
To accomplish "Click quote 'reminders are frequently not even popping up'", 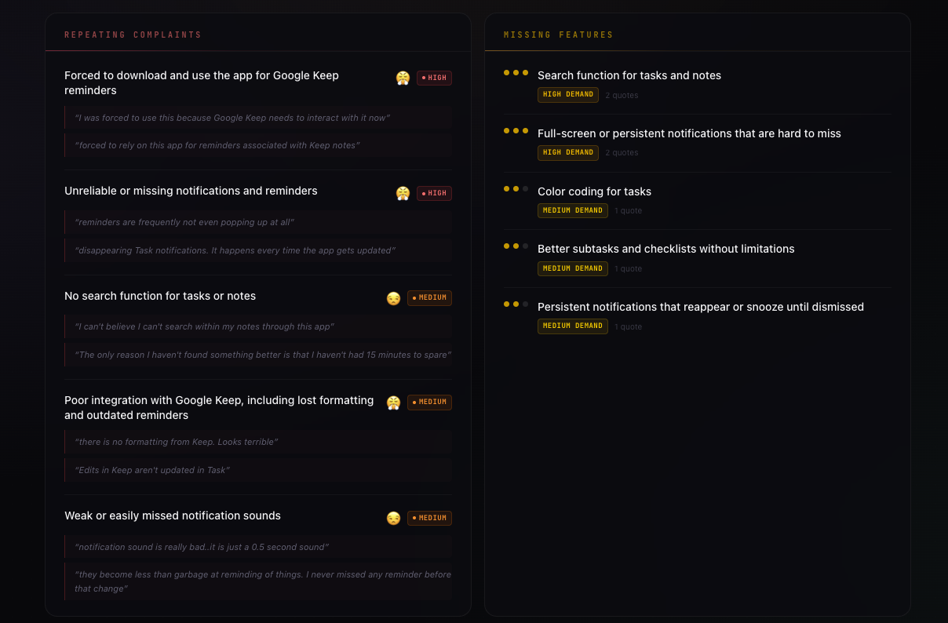I will pos(184,222).
